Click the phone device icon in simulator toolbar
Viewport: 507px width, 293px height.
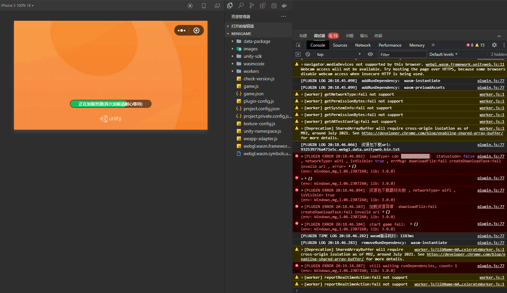coord(204,6)
